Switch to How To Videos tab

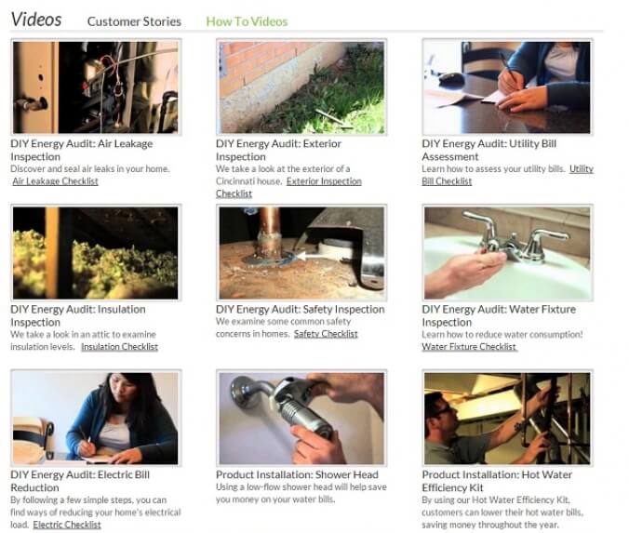coord(247,21)
